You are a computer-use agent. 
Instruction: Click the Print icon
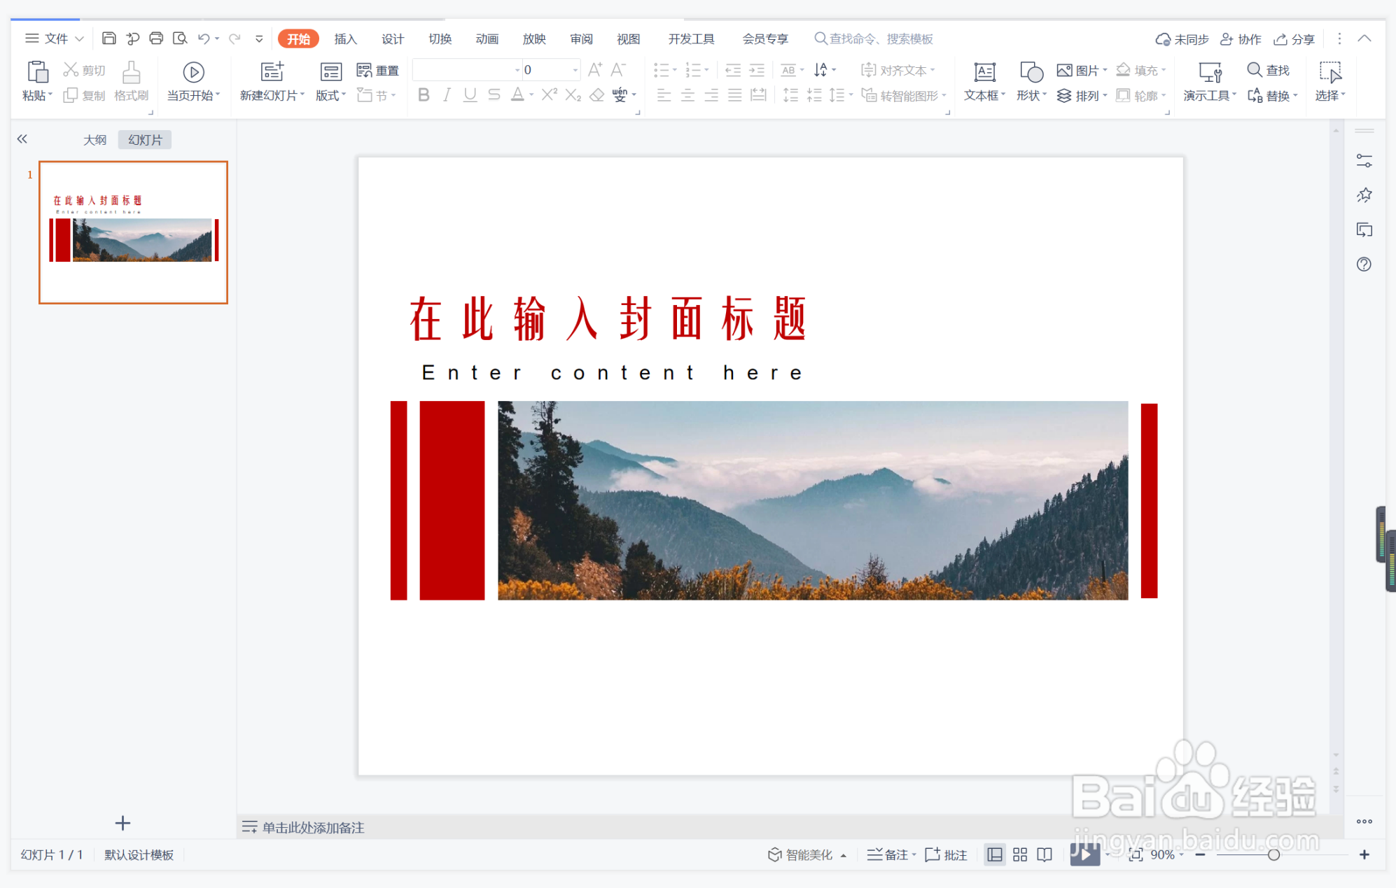[x=156, y=38]
